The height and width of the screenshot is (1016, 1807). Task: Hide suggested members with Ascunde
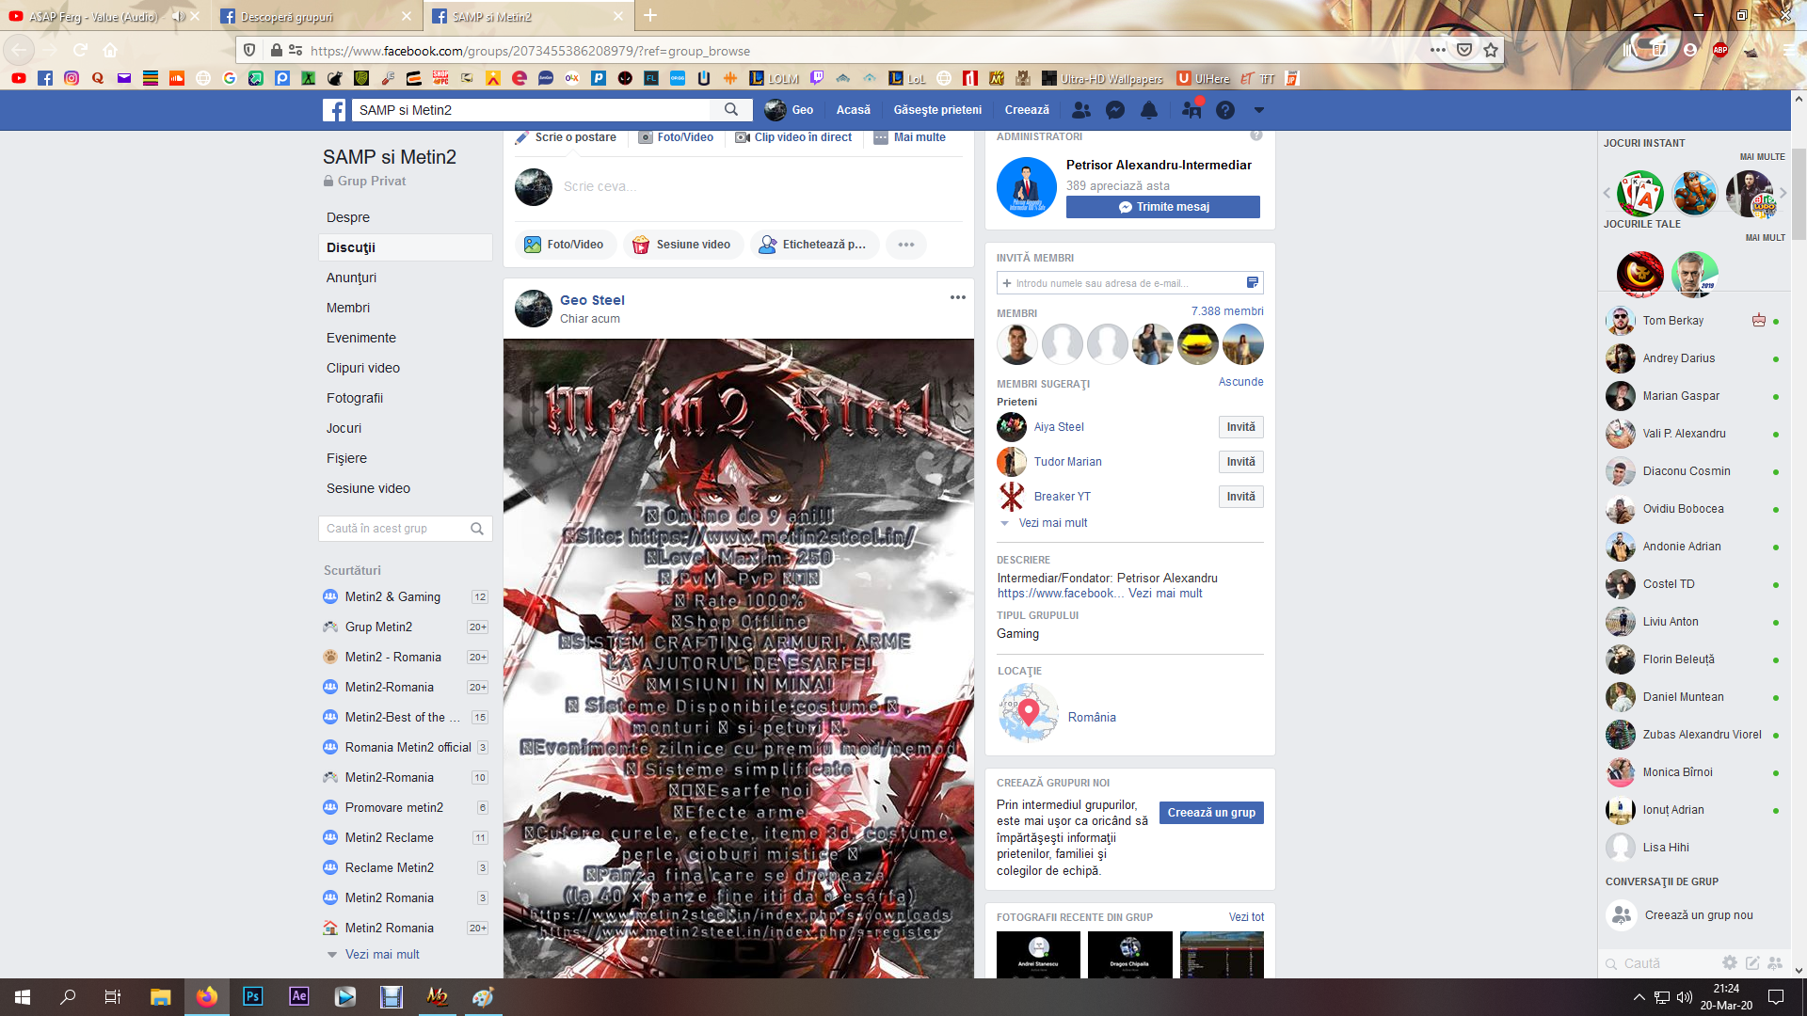point(1240,382)
